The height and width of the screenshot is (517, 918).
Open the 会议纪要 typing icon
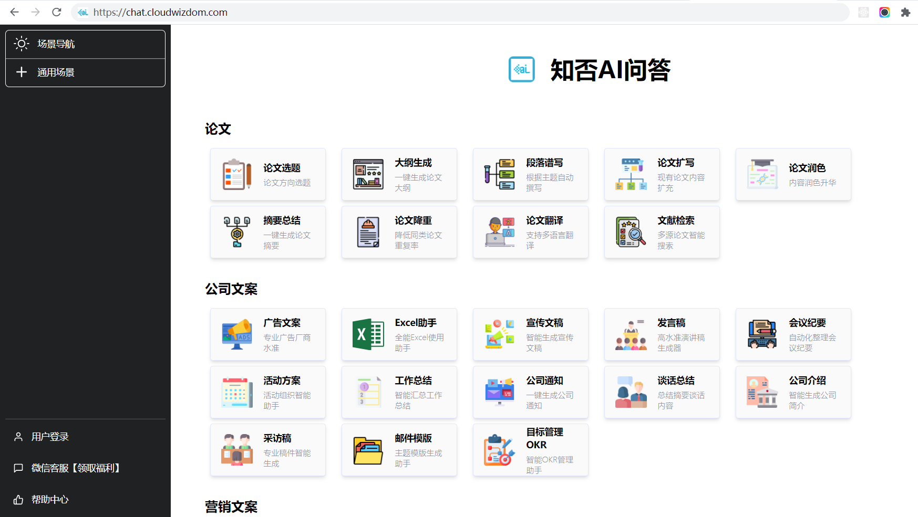click(762, 334)
